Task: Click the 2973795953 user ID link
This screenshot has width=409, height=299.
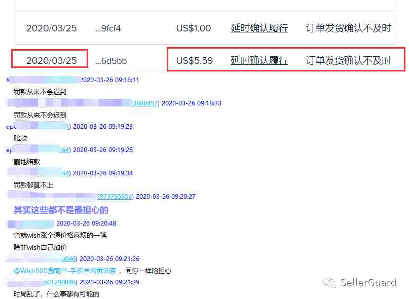Action: pos(115,196)
